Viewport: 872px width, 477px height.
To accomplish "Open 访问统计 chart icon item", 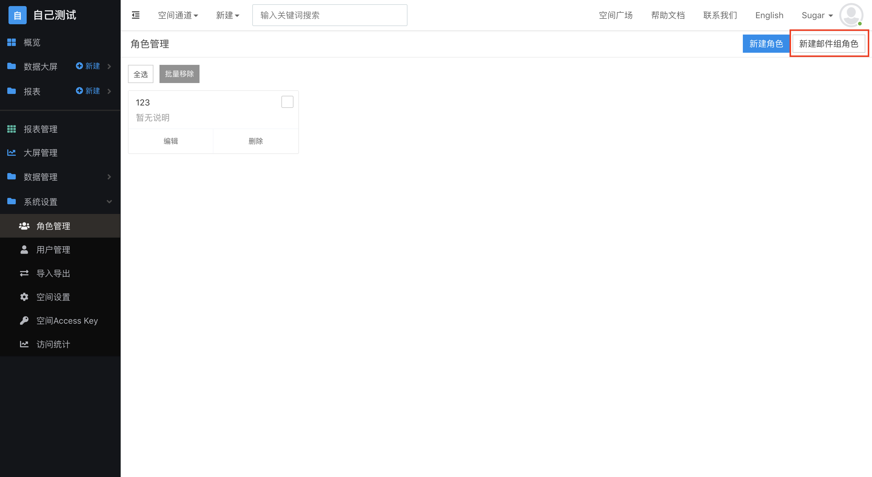I will pyautogui.click(x=24, y=344).
